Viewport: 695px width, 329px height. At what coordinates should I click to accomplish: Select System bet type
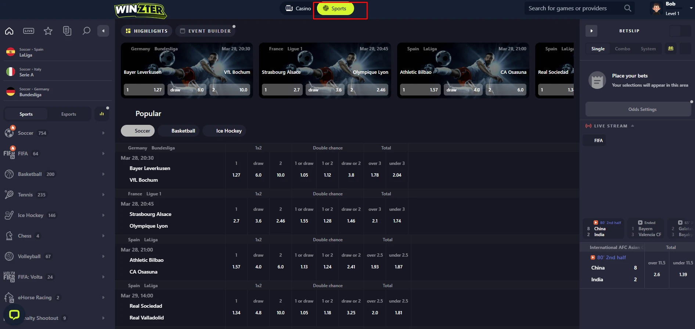[648, 48]
